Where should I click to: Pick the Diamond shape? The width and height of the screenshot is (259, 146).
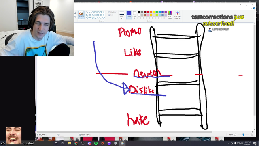click(x=90, y=15)
